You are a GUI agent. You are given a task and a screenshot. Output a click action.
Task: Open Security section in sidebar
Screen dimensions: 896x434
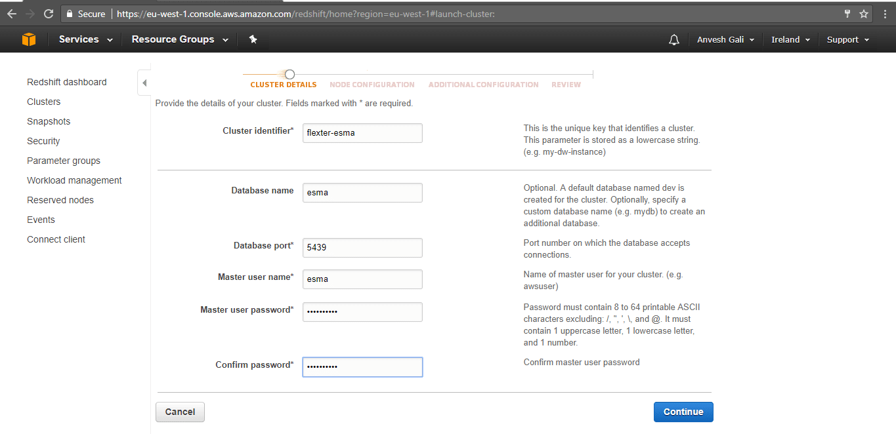point(43,141)
